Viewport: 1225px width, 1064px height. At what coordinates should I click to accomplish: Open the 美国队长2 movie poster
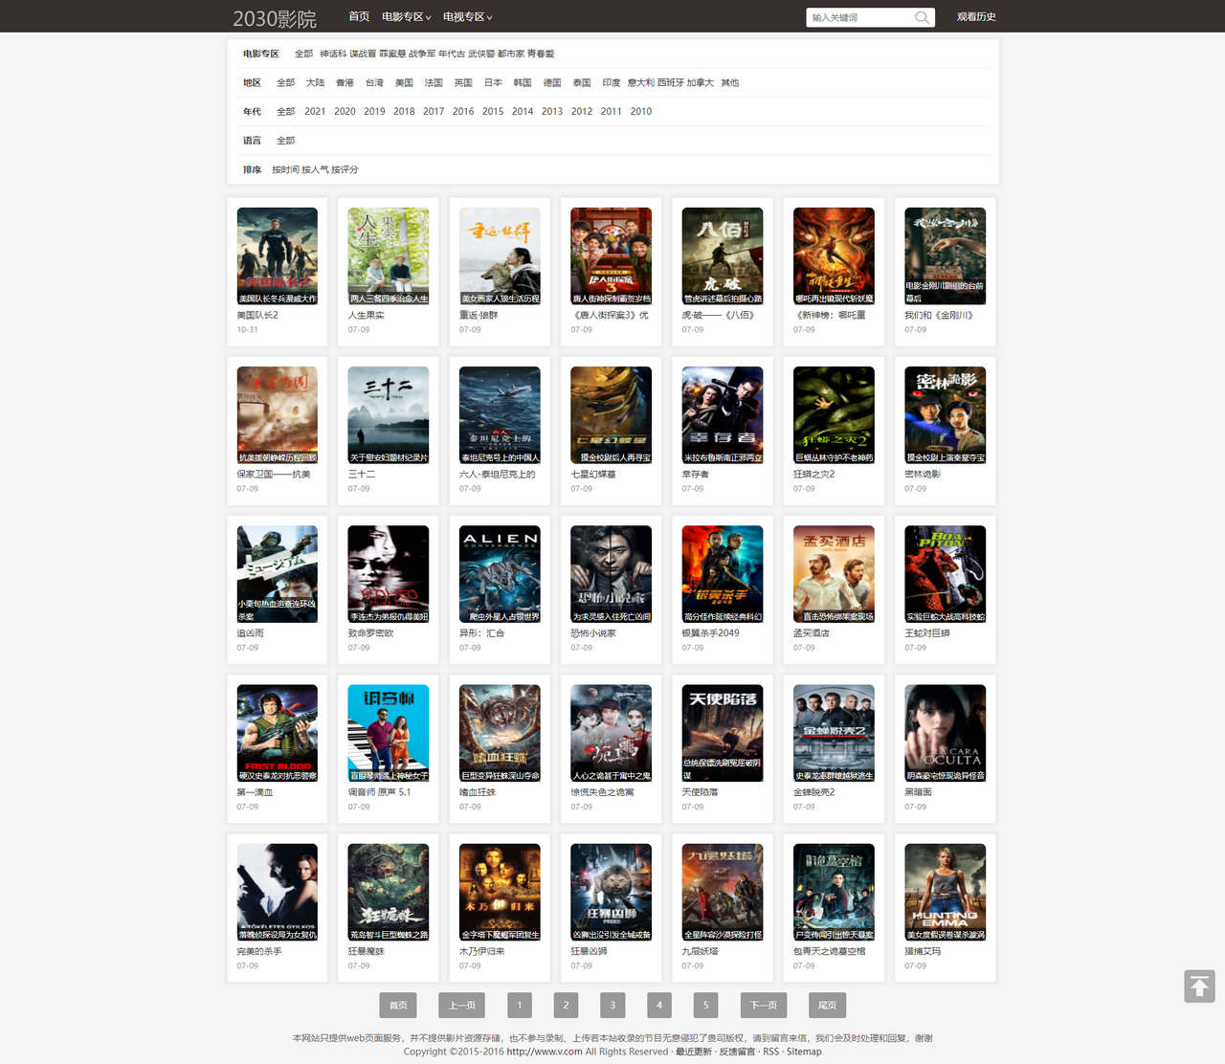(x=278, y=255)
